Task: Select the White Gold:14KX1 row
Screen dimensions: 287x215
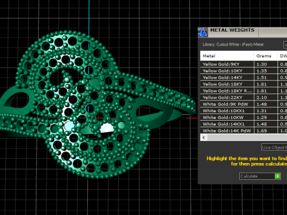Action: 243,124
